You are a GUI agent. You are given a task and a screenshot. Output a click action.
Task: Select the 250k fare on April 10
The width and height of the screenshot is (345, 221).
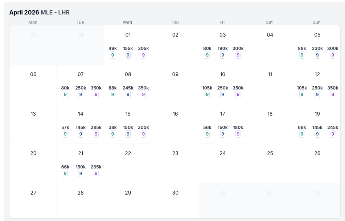point(223,88)
